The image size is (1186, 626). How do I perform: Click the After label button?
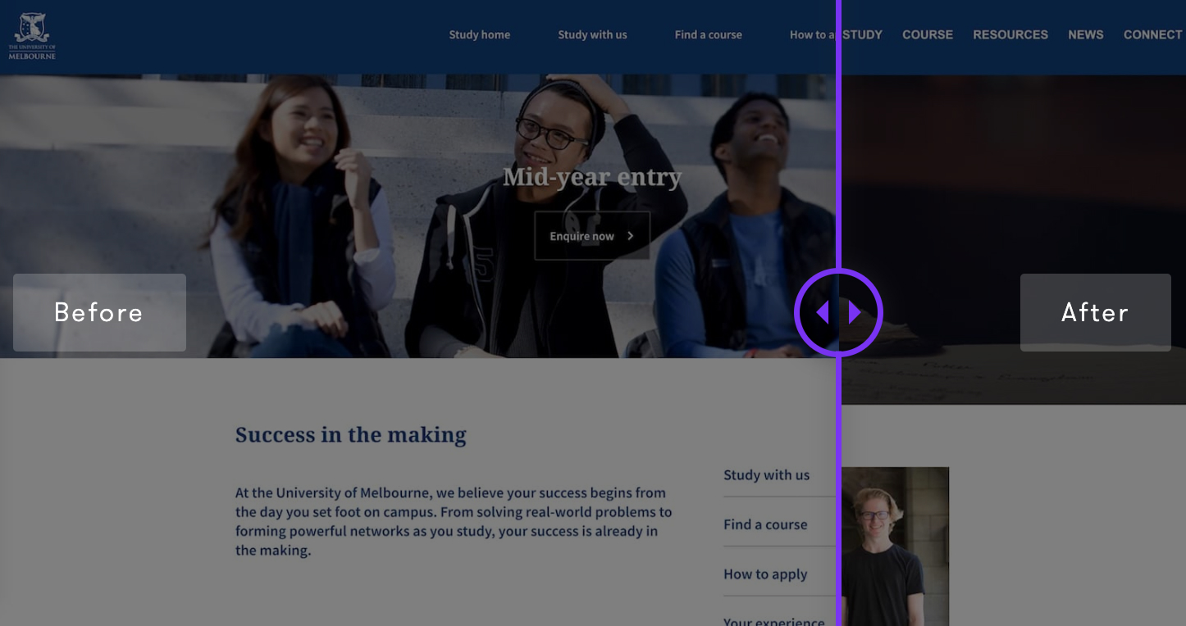[x=1095, y=312]
